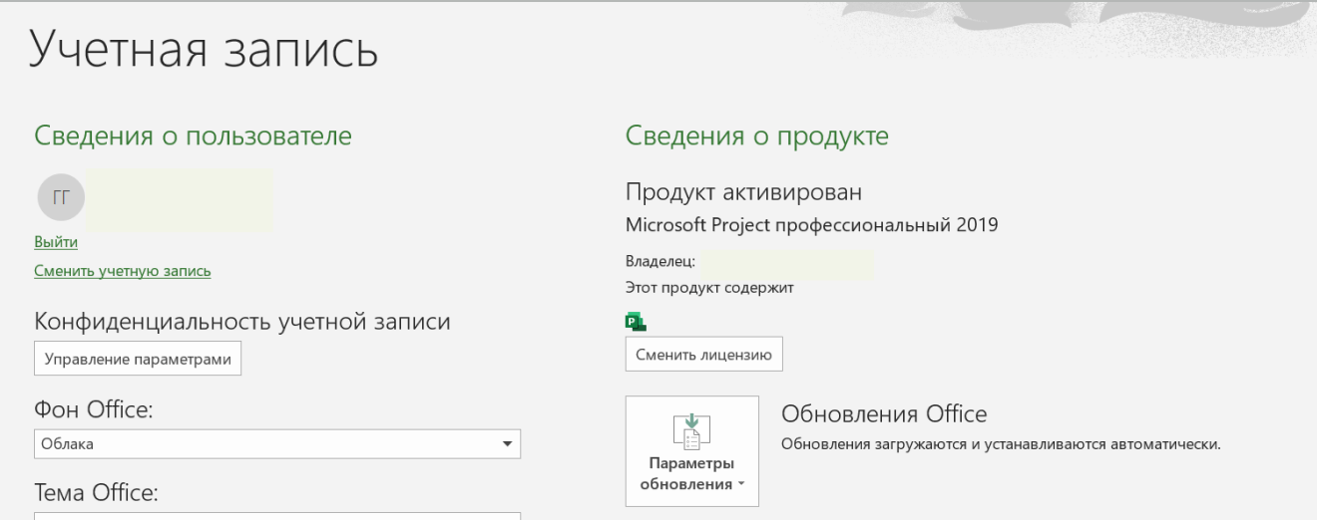Screen dimensions: 1317x520
Task: Click the Учетная запись page title
Action: tap(204, 49)
